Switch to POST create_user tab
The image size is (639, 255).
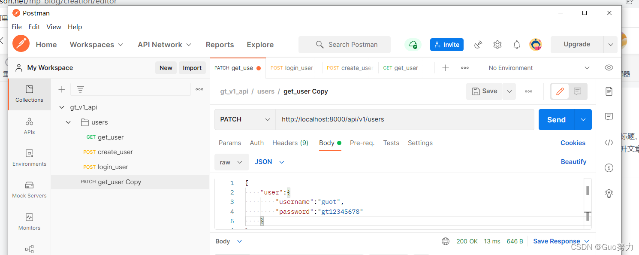(350, 68)
